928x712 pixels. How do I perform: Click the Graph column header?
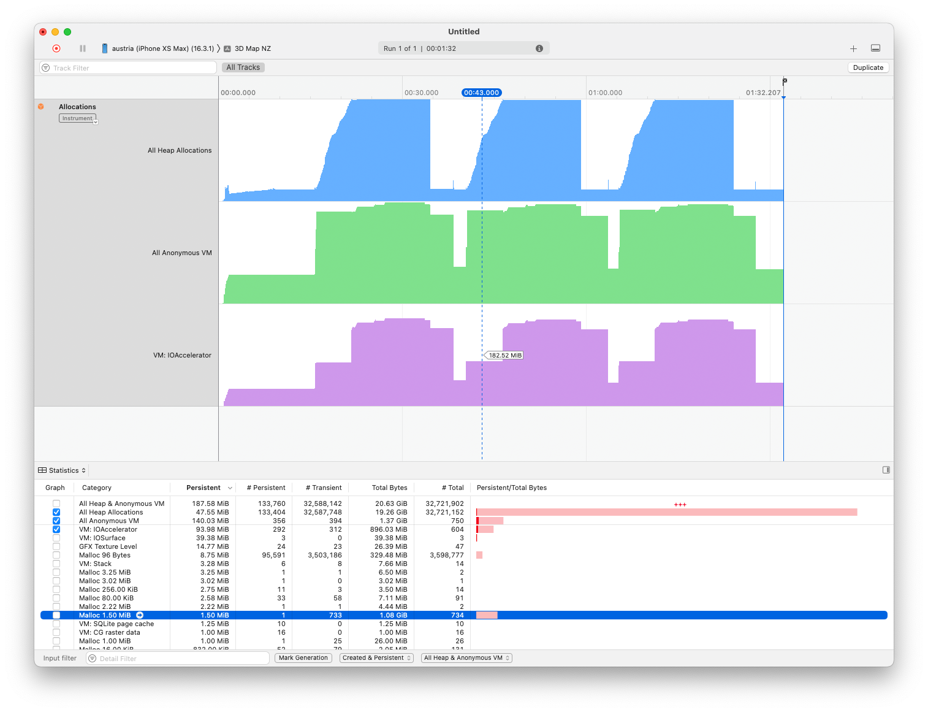55,488
